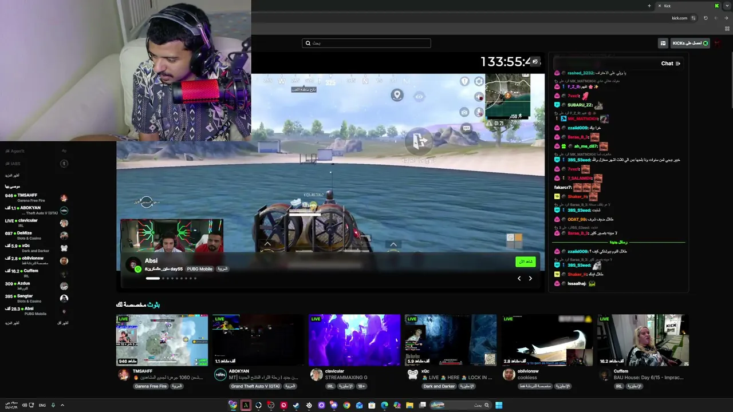The height and width of the screenshot is (412, 733).
Task: Open the tab search dropdown arrow
Action: point(727,6)
